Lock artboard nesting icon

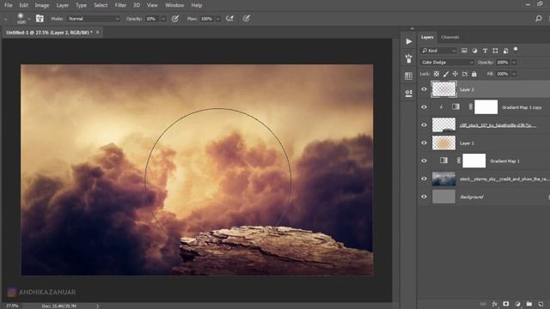pyautogui.click(x=464, y=74)
